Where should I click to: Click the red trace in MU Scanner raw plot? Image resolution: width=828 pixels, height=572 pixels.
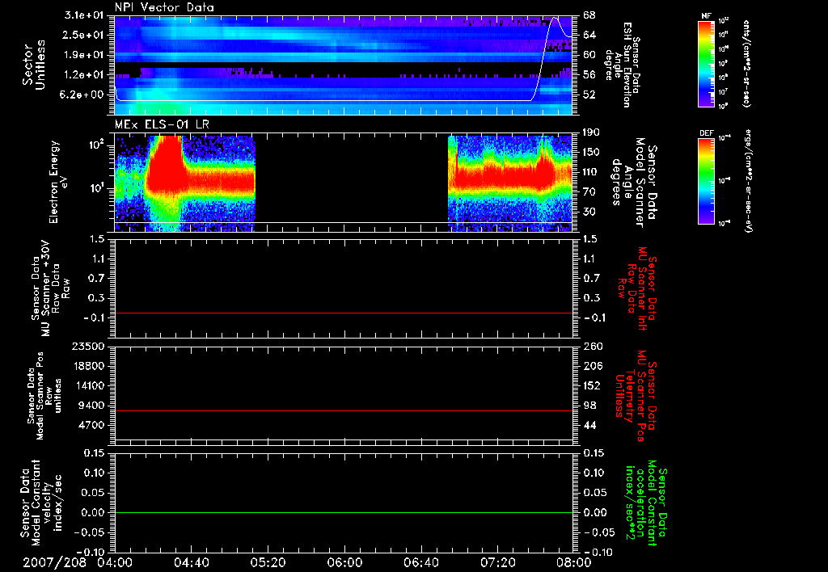(344, 313)
